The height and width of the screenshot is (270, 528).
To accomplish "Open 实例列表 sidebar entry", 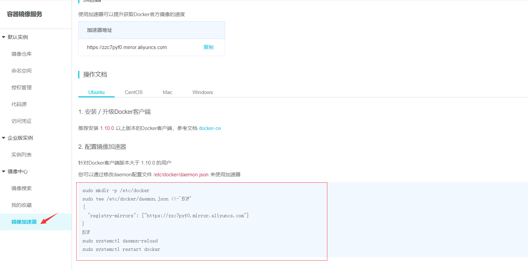I will (x=22, y=154).
